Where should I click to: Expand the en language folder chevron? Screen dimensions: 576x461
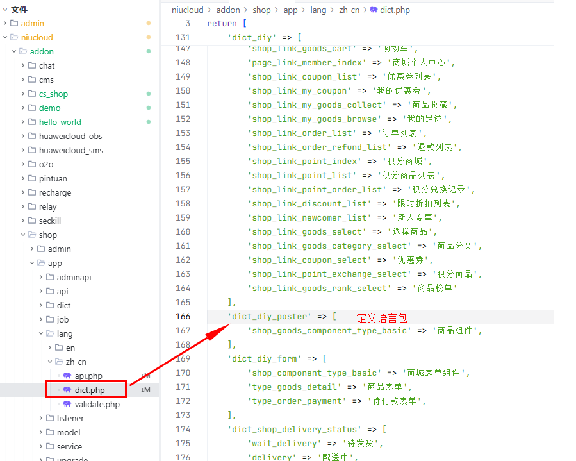click(50, 348)
